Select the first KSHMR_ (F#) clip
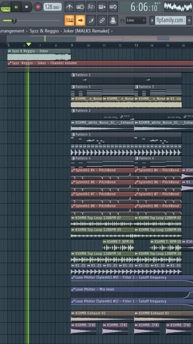Image resolution: width=193 pixels, height=344 pixels. [x=84, y=328]
